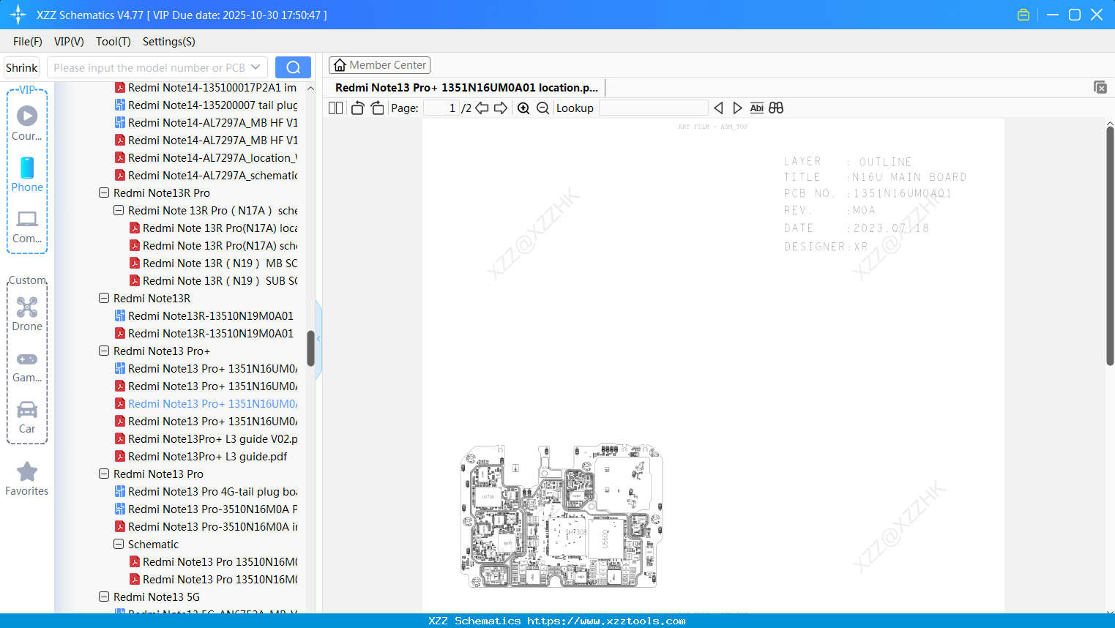Screen dimensions: 1115x628
Task: Focus the model number search field
Action: tap(150, 67)
